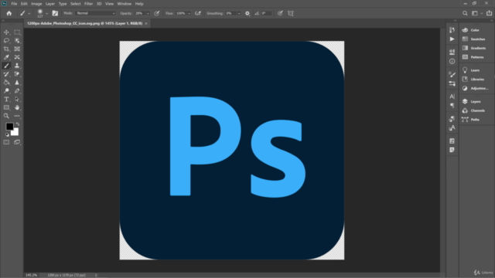Screen dimensions: 495x278
Task: Open the brush preset picker dropdown
Action: 46,13
